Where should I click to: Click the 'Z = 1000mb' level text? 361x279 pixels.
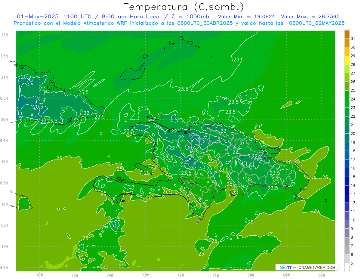[190, 17]
